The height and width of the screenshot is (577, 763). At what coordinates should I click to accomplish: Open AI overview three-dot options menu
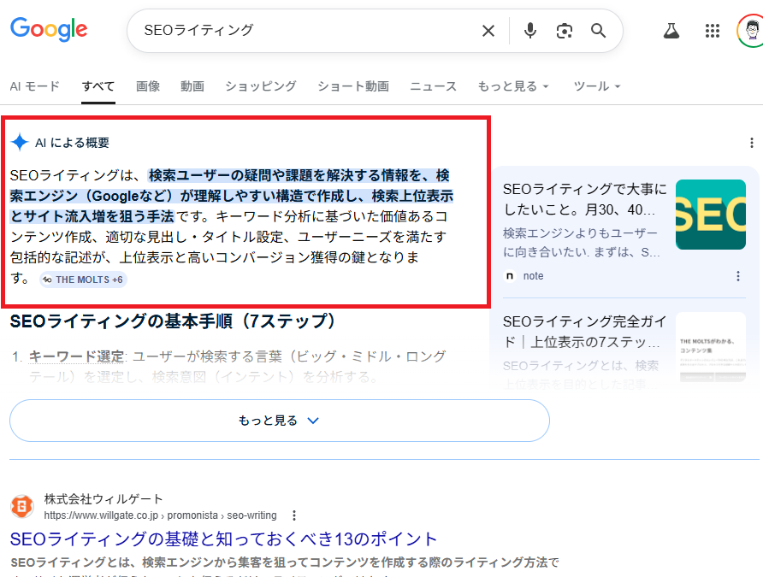pyautogui.click(x=751, y=143)
